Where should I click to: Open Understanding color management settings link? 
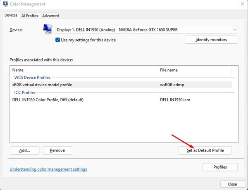point(48,169)
